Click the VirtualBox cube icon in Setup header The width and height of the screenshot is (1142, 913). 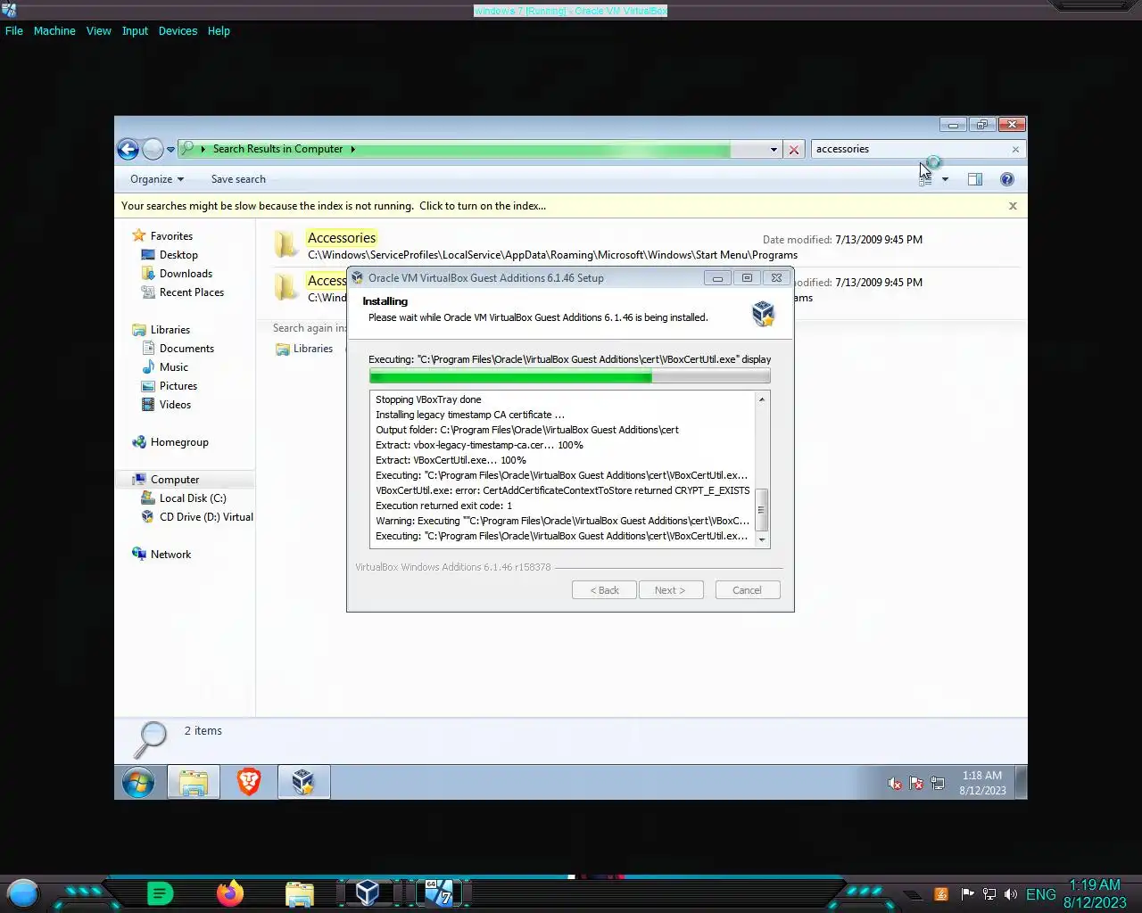(x=763, y=313)
